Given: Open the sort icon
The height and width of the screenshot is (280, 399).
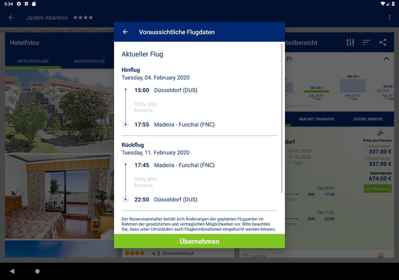Looking at the screenshot, I should click(x=366, y=43).
